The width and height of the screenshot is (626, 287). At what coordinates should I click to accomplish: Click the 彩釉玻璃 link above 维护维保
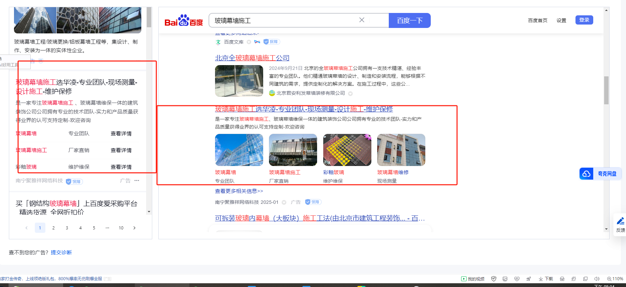(x=333, y=172)
